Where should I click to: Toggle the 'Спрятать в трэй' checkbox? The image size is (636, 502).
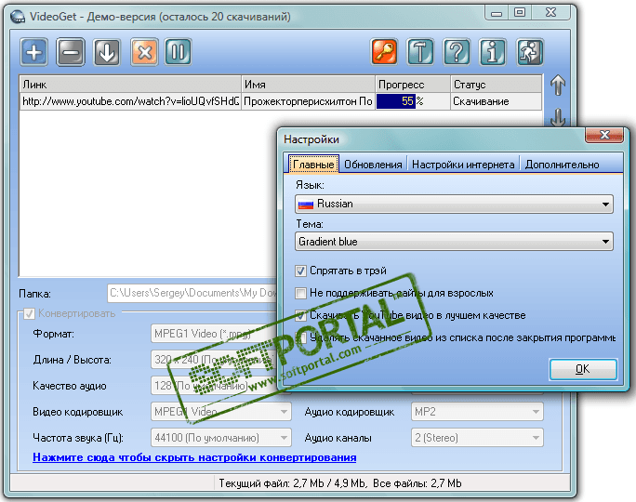tap(300, 271)
